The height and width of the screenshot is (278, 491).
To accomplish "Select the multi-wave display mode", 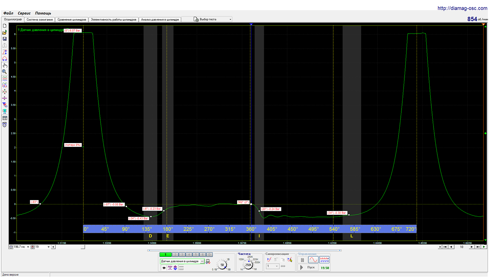I will click(325, 260).
